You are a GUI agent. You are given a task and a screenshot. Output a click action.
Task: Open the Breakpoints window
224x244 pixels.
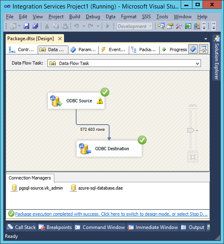[55, 227]
